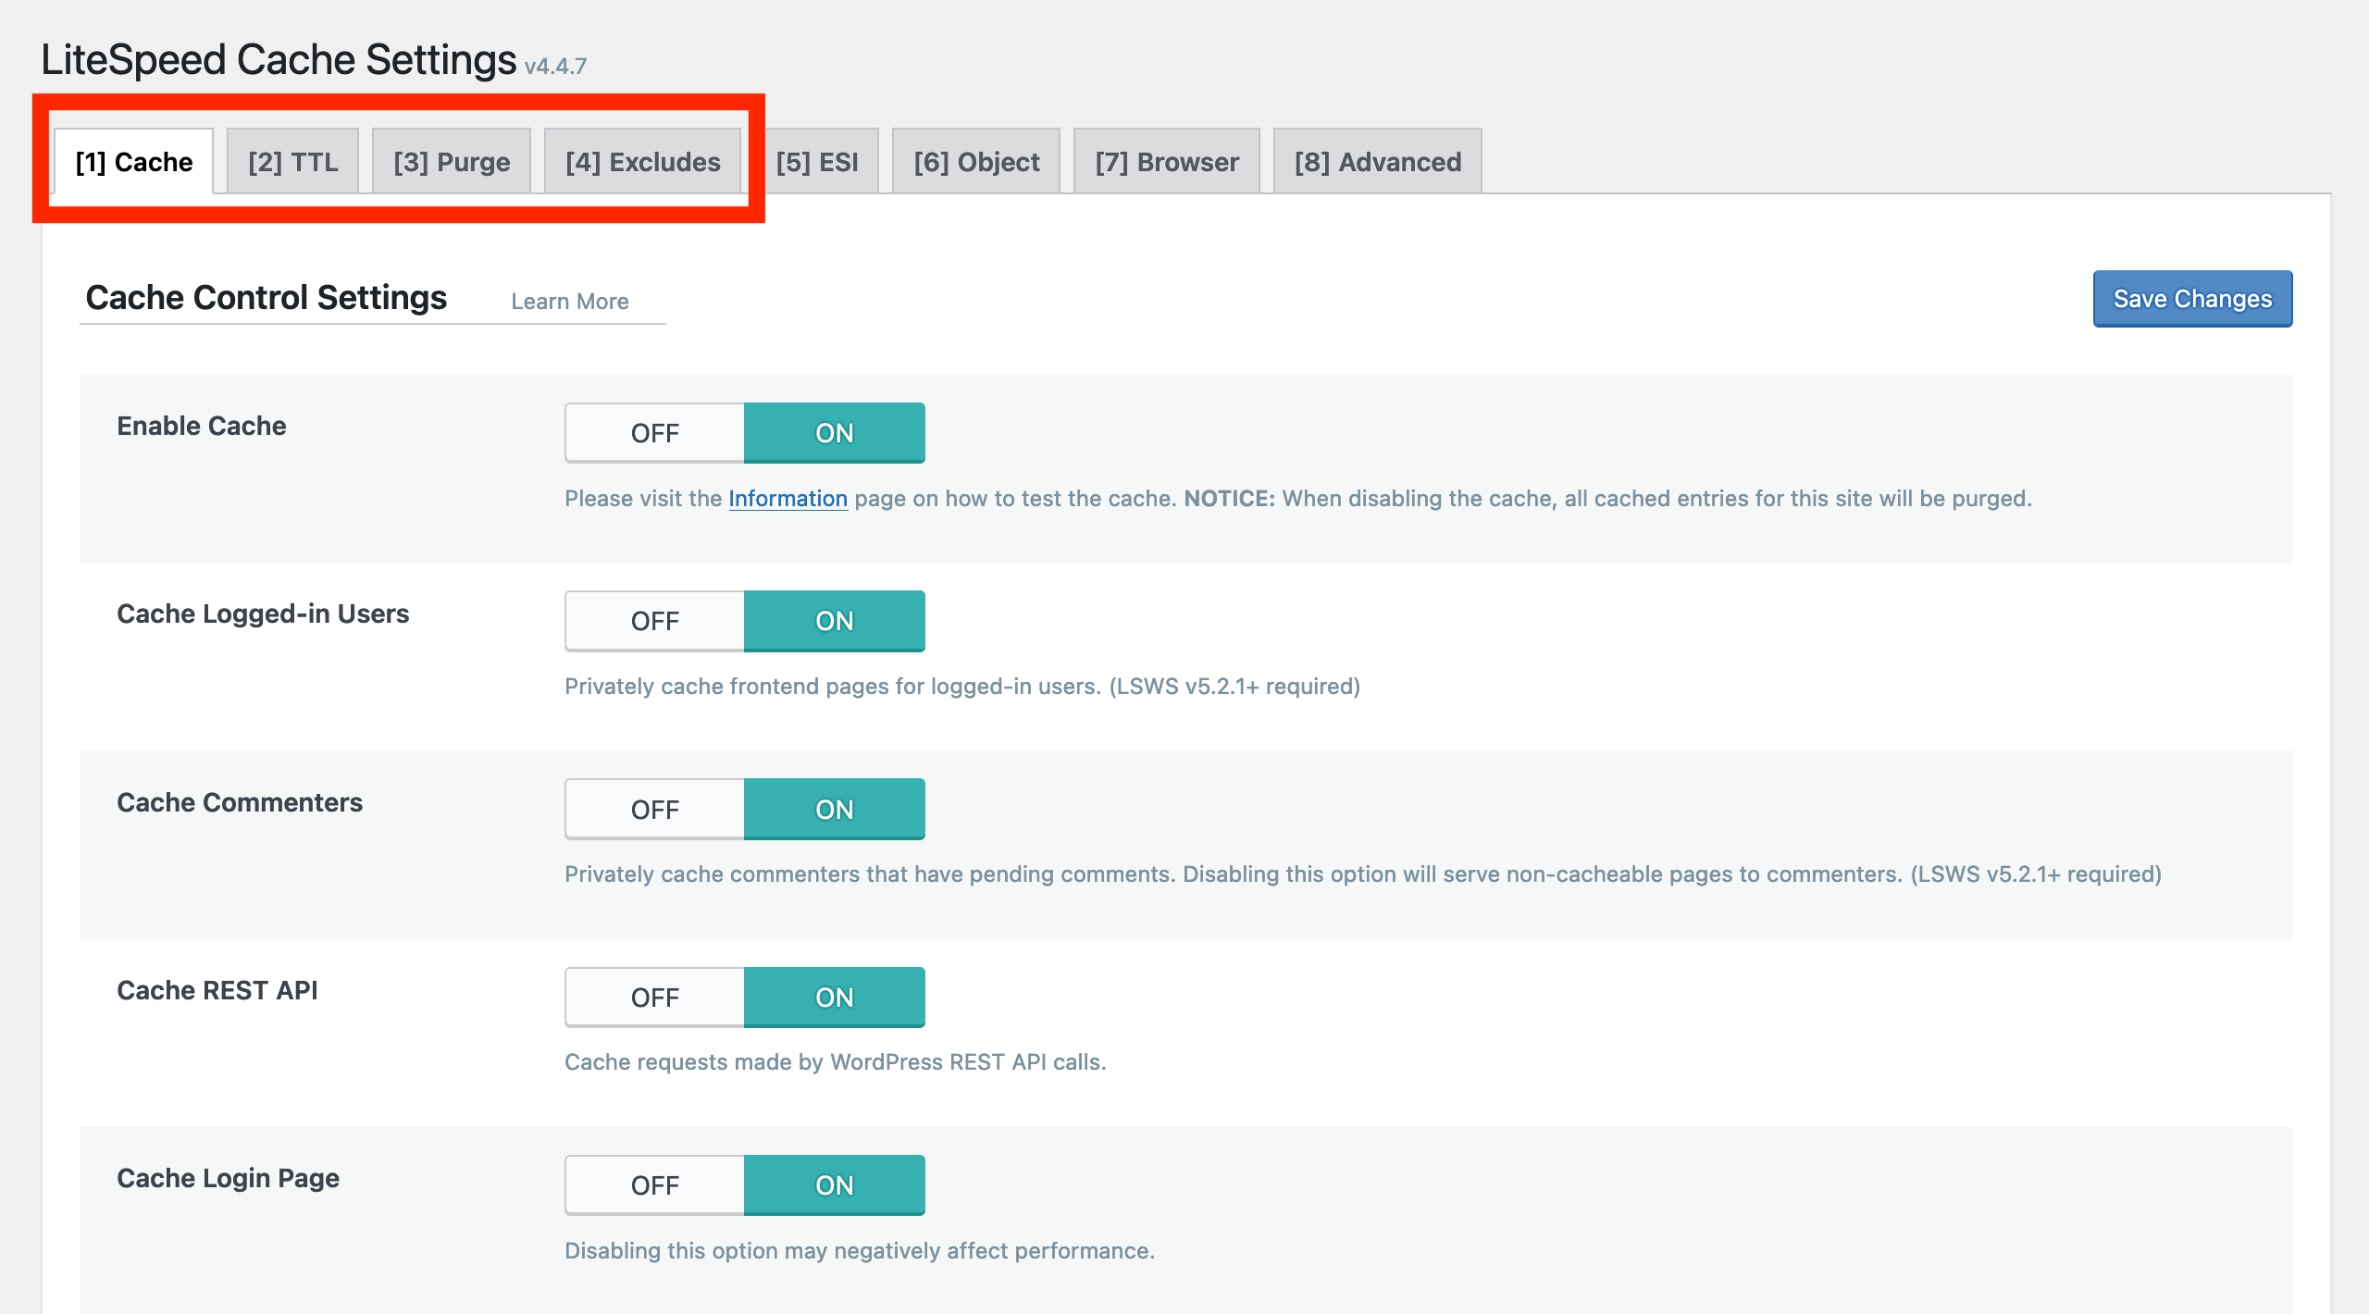This screenshot has width=2369, height=1314.
Task: Turn Enable Cache OFF
Action: click(x=655, y=433)
